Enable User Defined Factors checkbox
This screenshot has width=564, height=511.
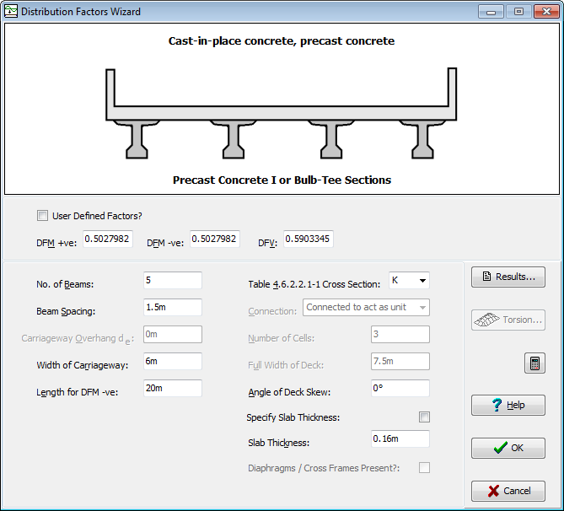coord(42,216)
